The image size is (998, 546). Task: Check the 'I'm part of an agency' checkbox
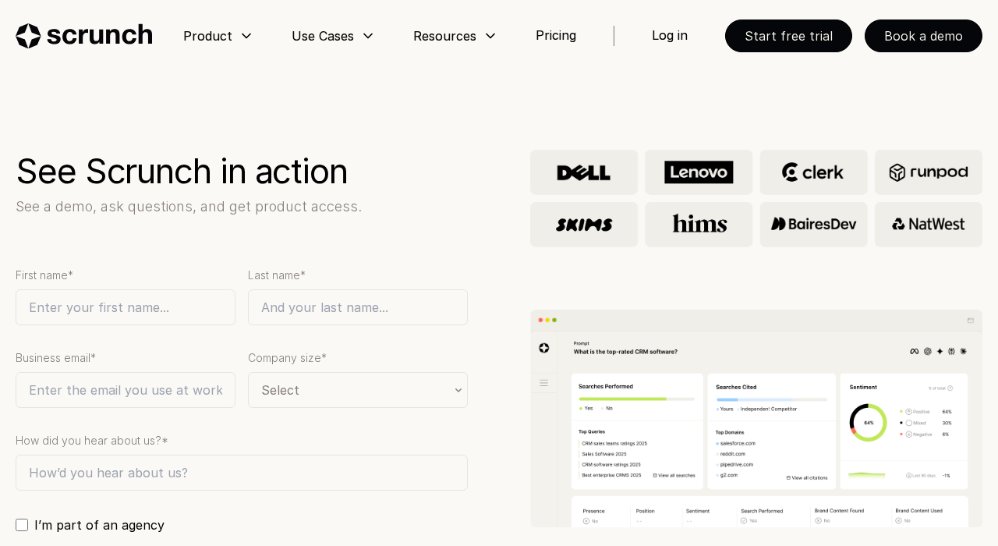pyautogui.click(x=22, y=524)
